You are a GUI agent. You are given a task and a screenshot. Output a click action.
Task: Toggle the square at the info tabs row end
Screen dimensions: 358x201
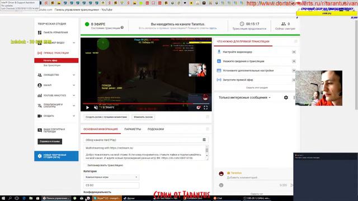point(208,129)
